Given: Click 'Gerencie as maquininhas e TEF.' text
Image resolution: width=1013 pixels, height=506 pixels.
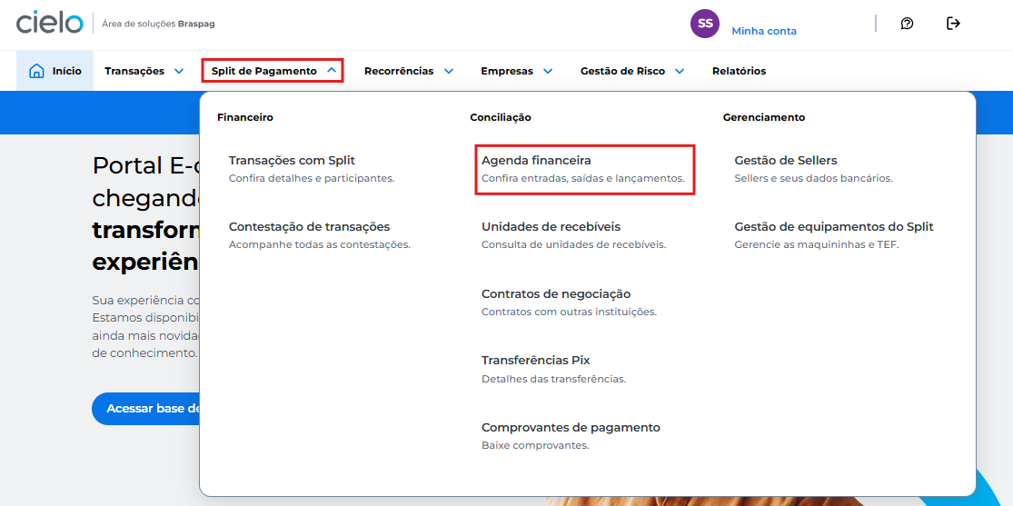Looking at the screenshot, I should pos(817,245).
